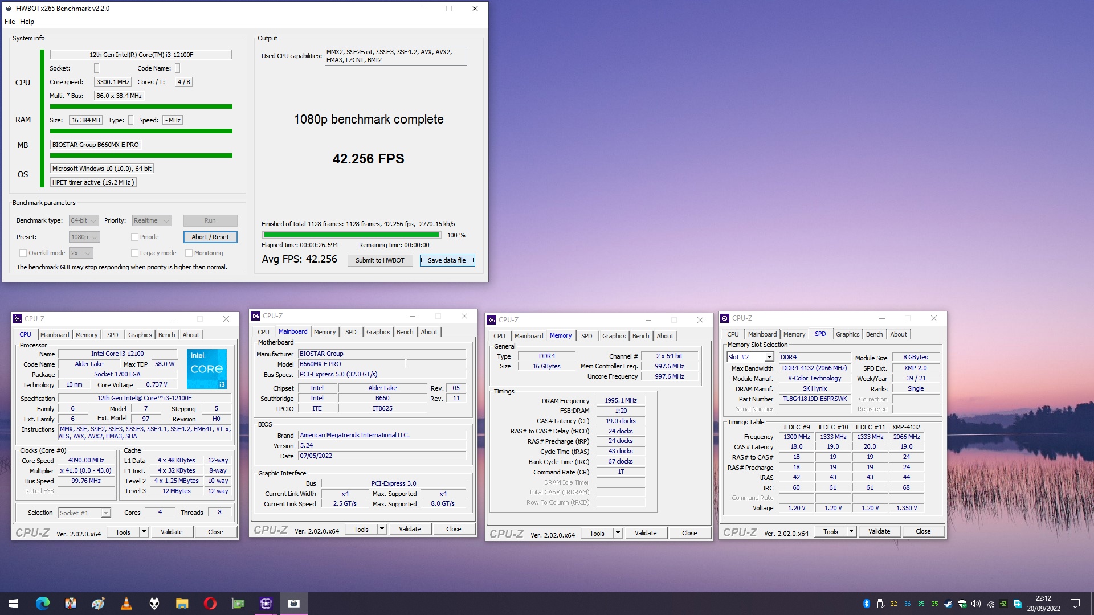Click the 42.256 FPS result text
Screen dimensions: 1094x615
369,159
